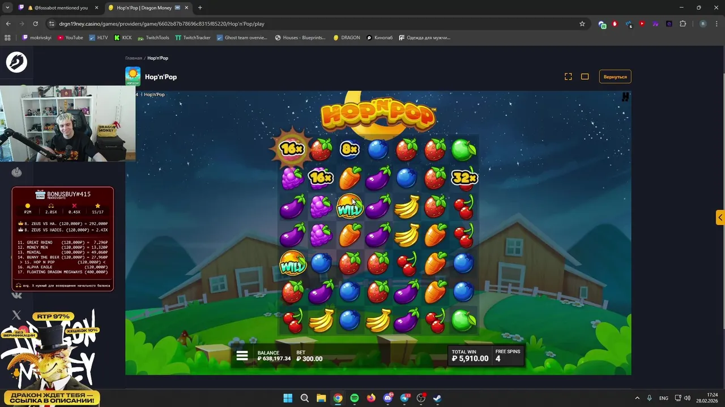Open the Chrome profile avatar
725x407 pixels.
[703, 24]
